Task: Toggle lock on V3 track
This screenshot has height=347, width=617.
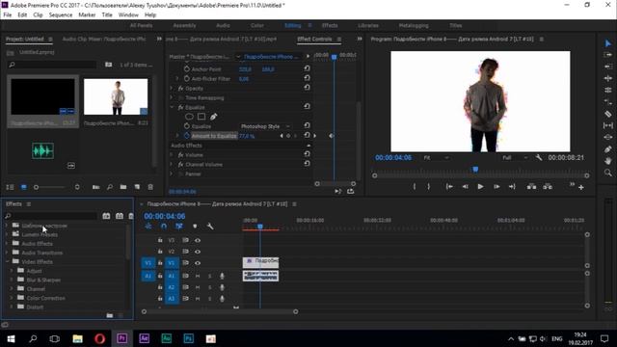Action: pos(160,240)
